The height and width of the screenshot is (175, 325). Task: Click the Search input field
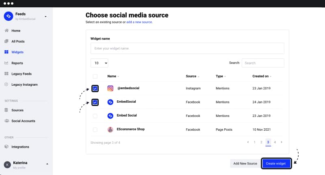[x=263, y=63]
